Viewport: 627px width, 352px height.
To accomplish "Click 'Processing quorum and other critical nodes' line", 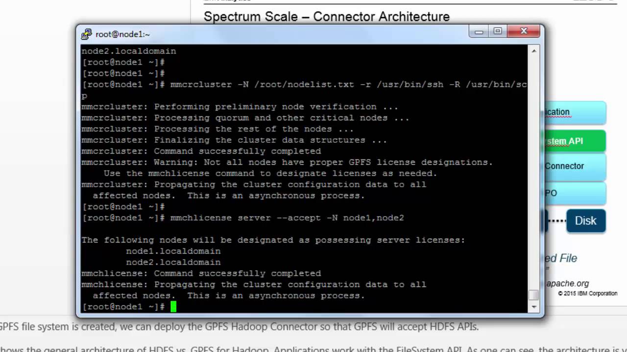I will tap(245, 118).
